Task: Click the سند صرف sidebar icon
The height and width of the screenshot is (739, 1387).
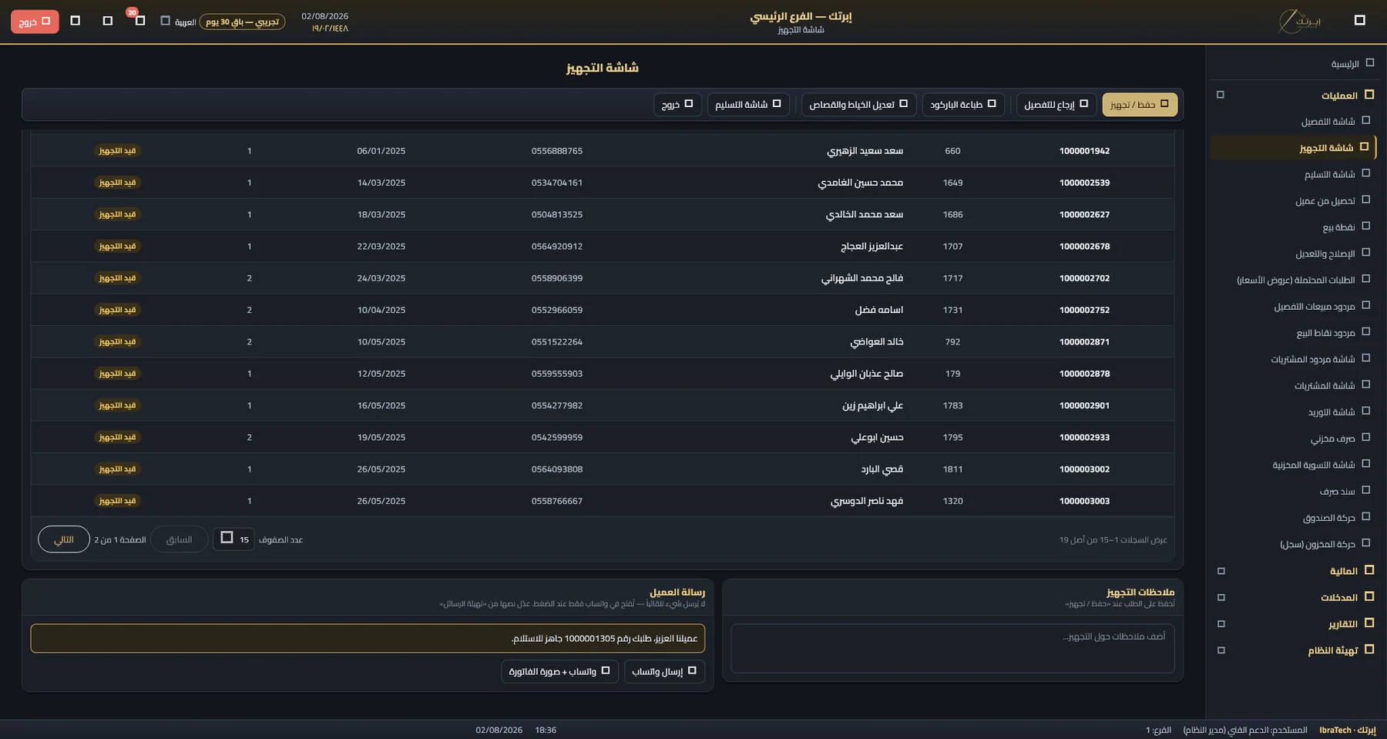Action: click(x=1365, y=491)
